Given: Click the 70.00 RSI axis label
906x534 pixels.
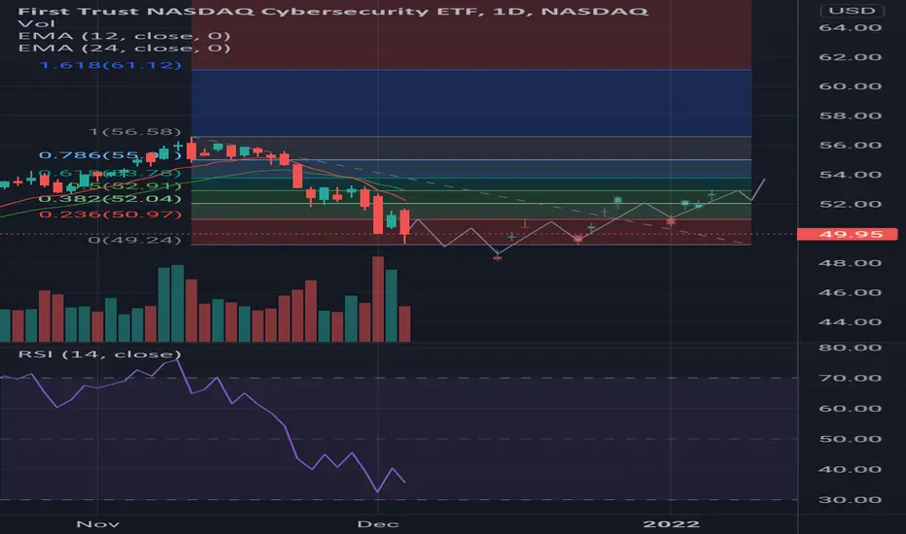Looking at the screenshot, I should coord(850,378).
